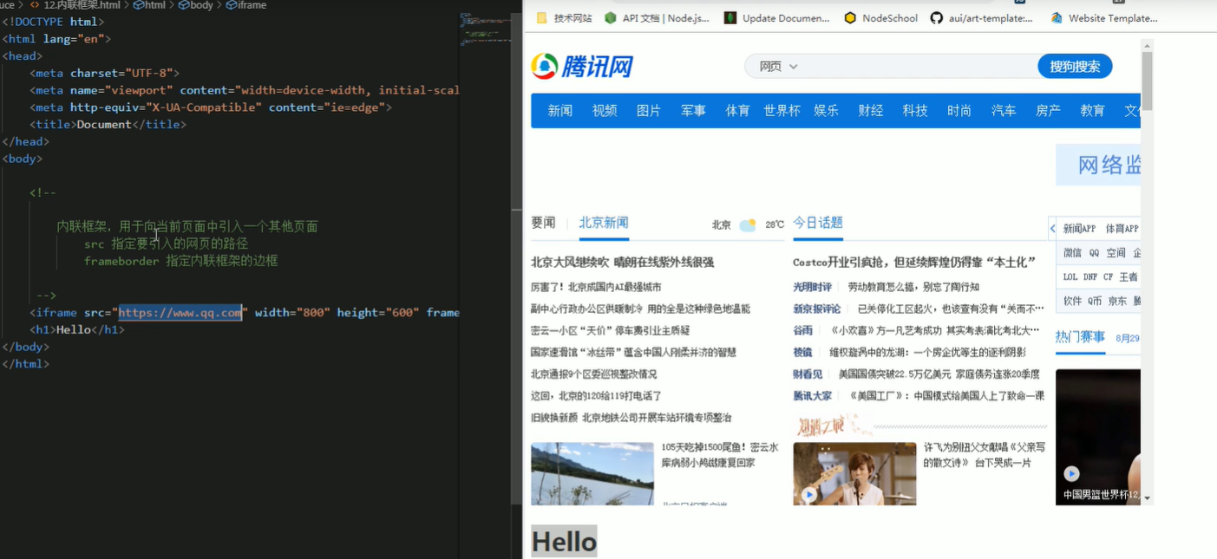Viewport: 1217px width, 559px height.
Task: Open the 腾讯大家 column link
Action: tap(812, 395)
